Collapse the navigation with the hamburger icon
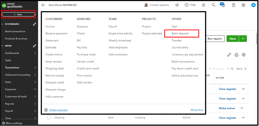This screenshot has height=126, width=259. (x=43, y=5)
